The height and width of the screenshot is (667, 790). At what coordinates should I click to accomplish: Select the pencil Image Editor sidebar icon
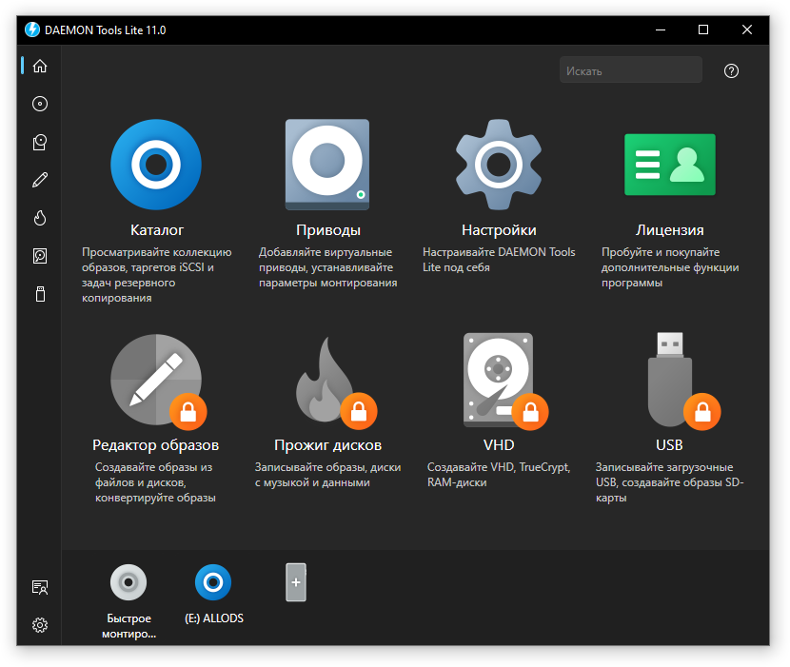coord(40,180)
